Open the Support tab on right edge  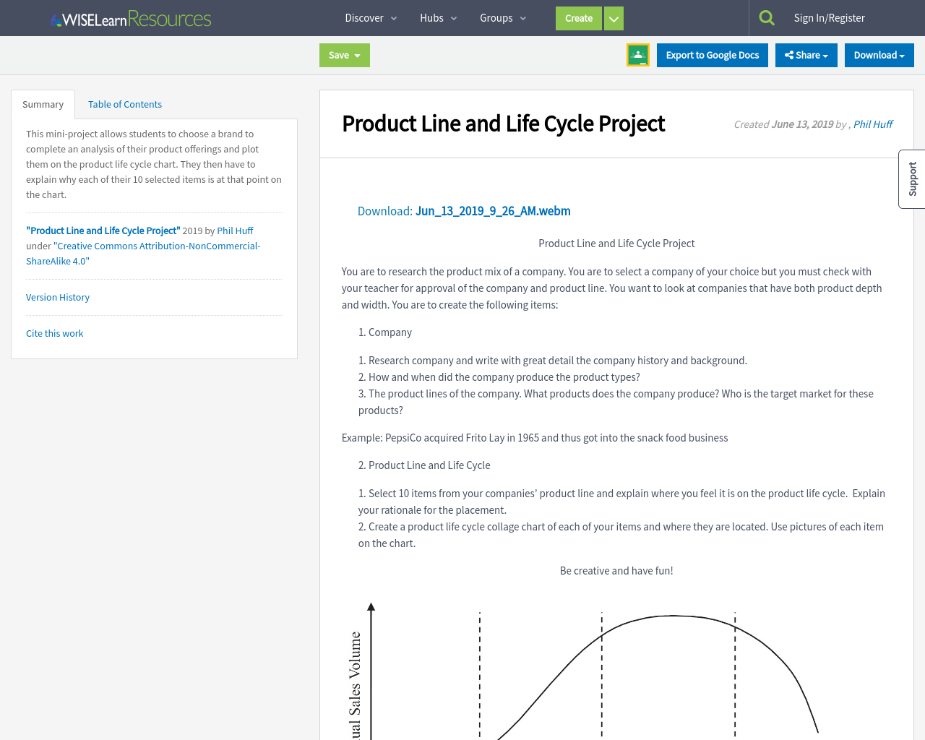(911, 178)
